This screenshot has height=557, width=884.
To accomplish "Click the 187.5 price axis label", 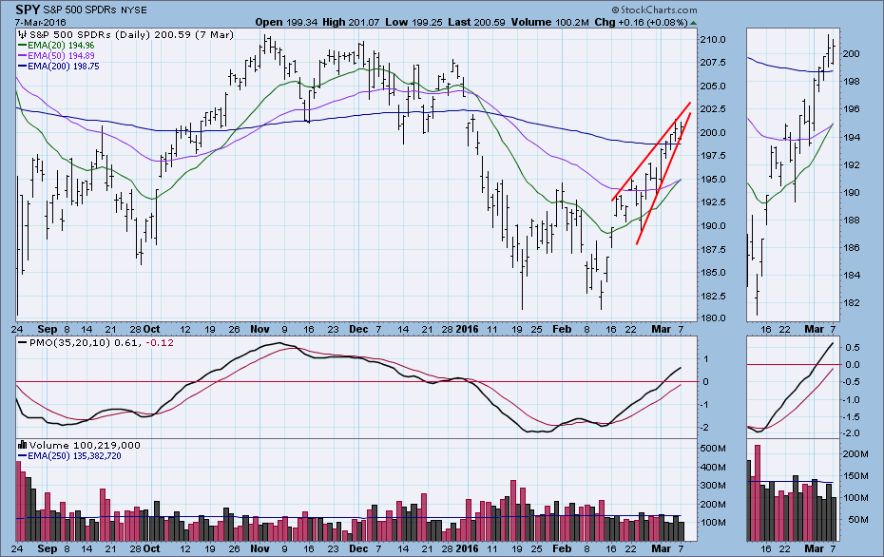I will click(712, 249).
